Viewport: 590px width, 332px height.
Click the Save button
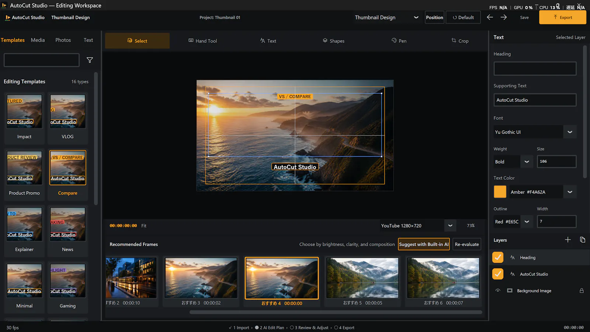point(524,17)
